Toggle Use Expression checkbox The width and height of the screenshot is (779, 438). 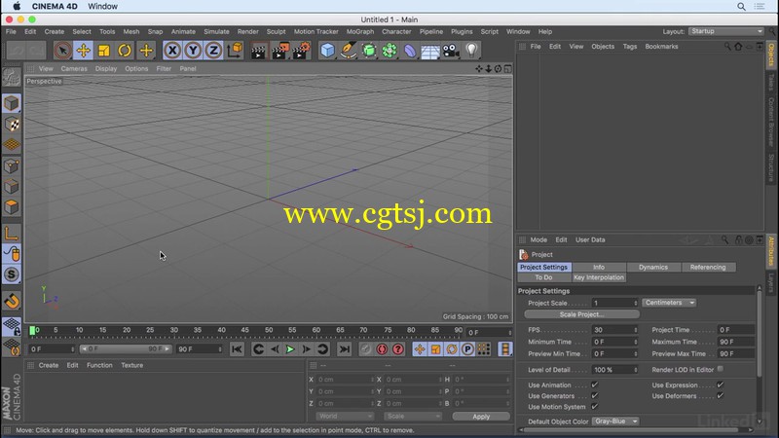pos(721,384)
